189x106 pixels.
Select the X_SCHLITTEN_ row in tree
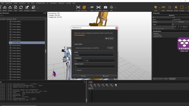[x=27, y=43]
